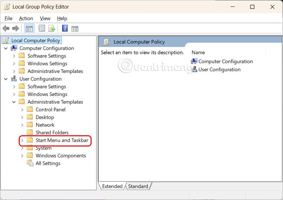
Task: Click the Windows Components folder icon
Action: 30,155
